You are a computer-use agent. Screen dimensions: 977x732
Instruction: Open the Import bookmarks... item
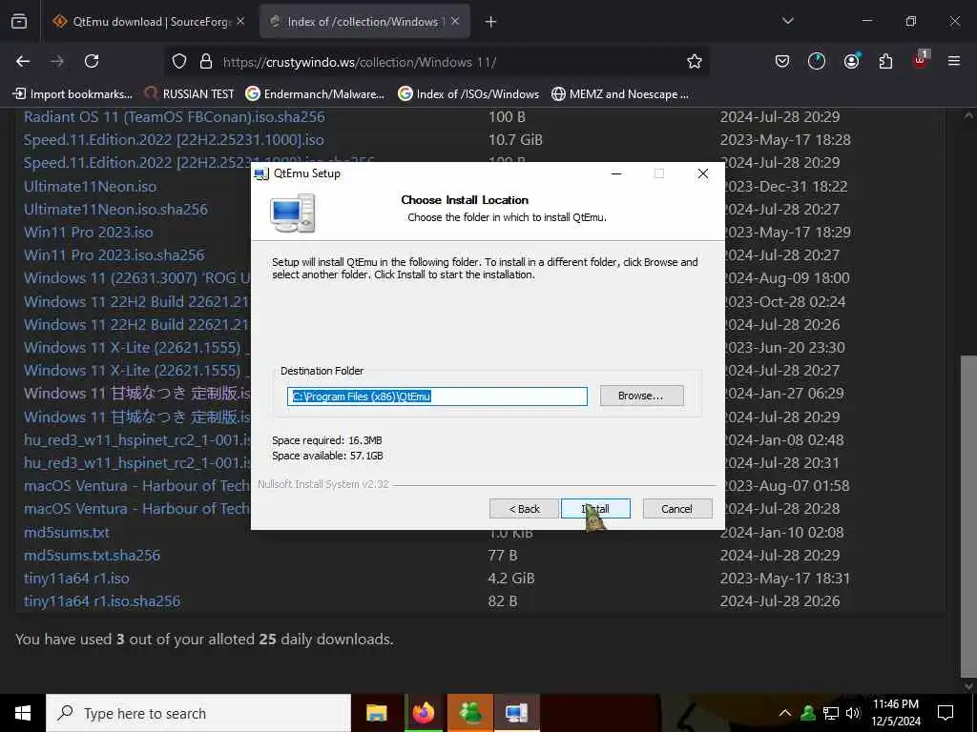73,94
